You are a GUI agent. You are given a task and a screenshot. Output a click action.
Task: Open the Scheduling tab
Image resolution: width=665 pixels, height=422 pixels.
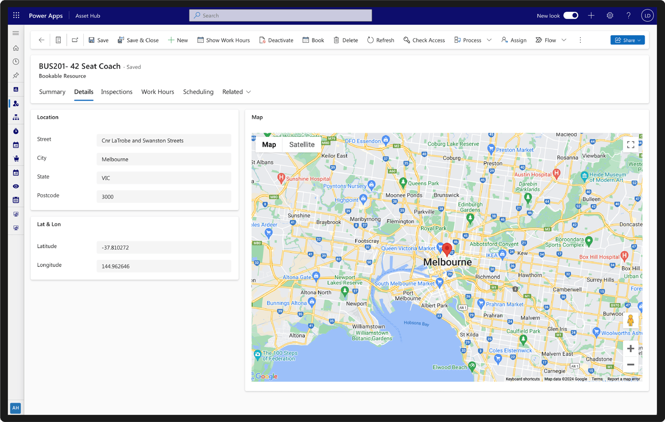pos(198,92)
